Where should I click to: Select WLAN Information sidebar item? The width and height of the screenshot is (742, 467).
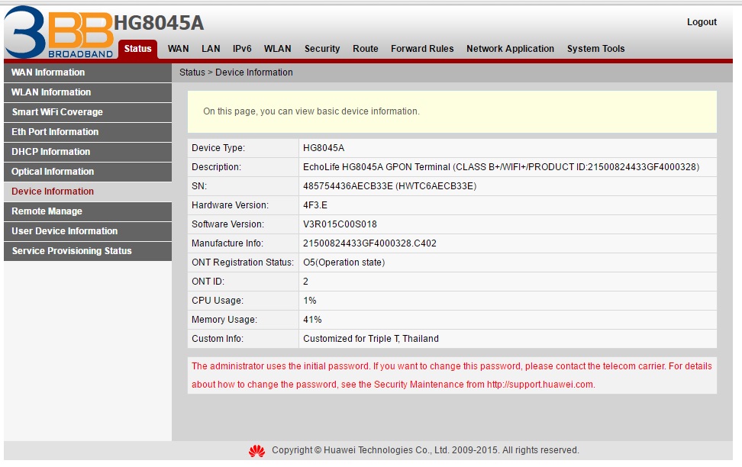[88, 93]
